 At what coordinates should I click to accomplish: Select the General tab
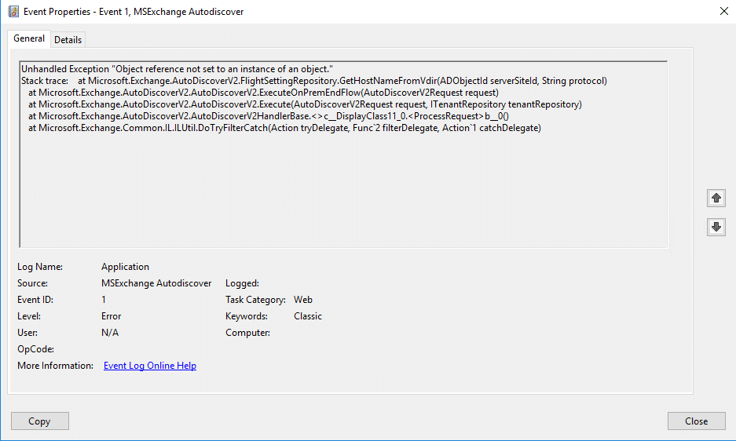coord(29,38)
